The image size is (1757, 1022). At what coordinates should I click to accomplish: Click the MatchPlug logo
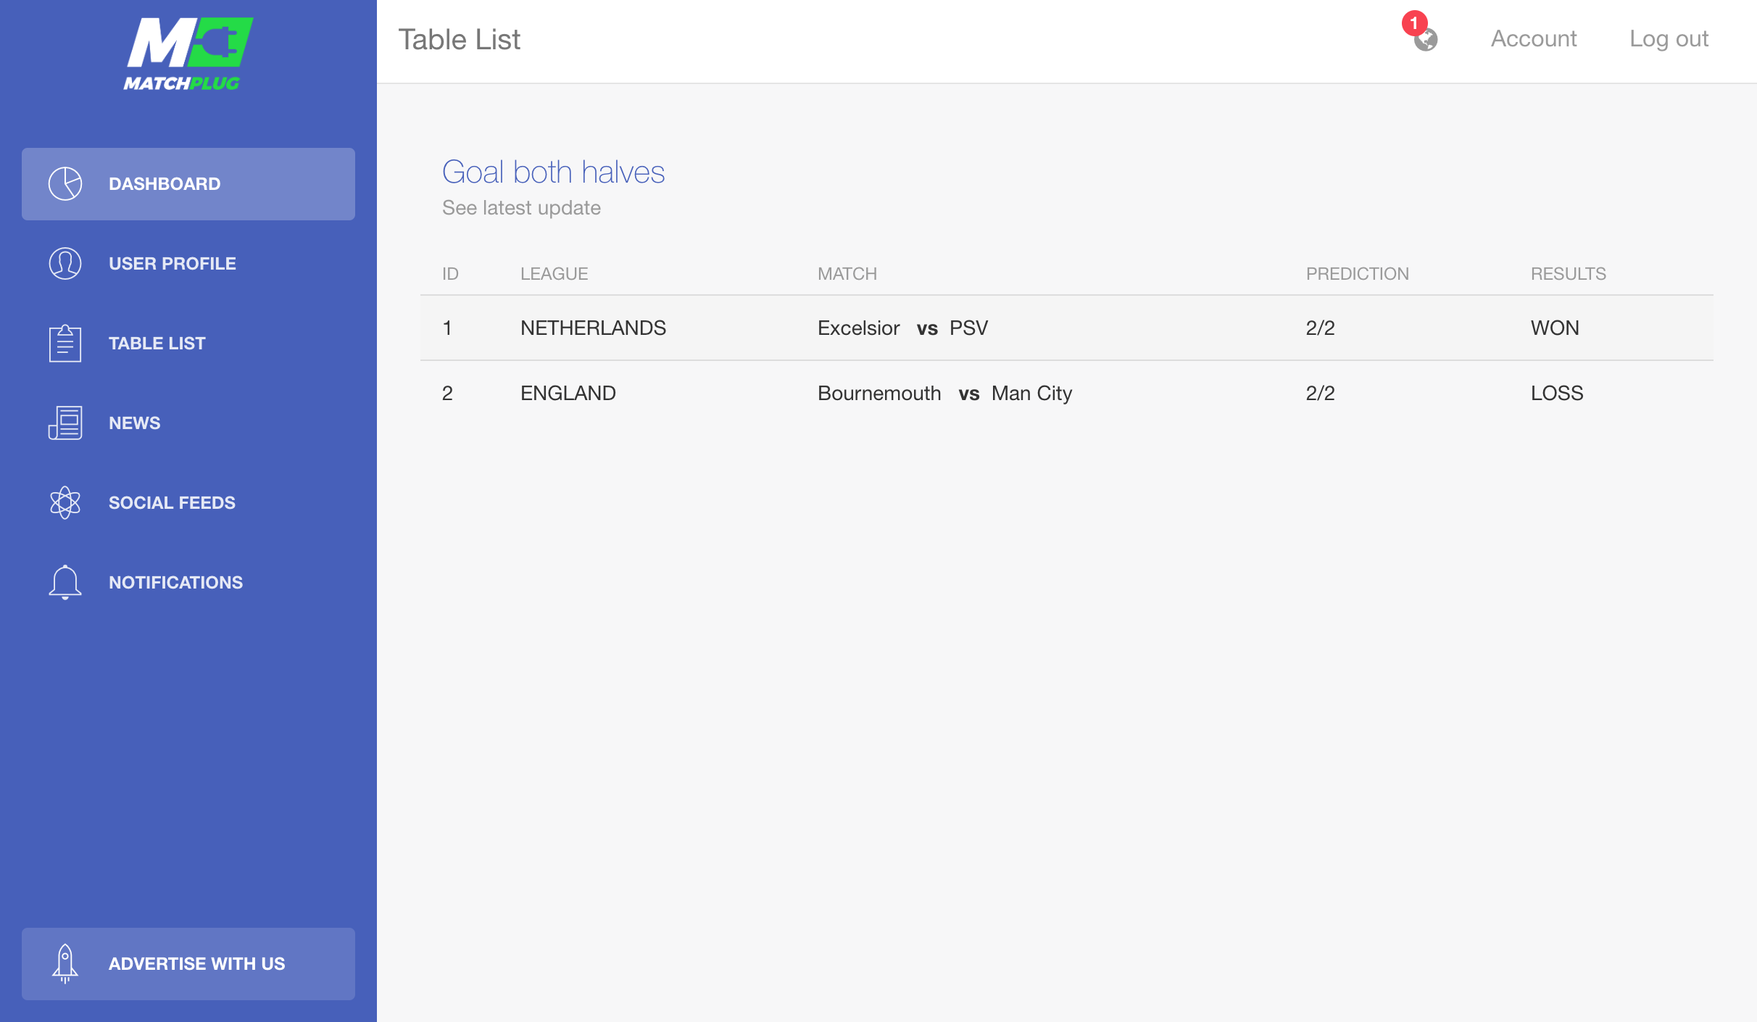point(188,54)
